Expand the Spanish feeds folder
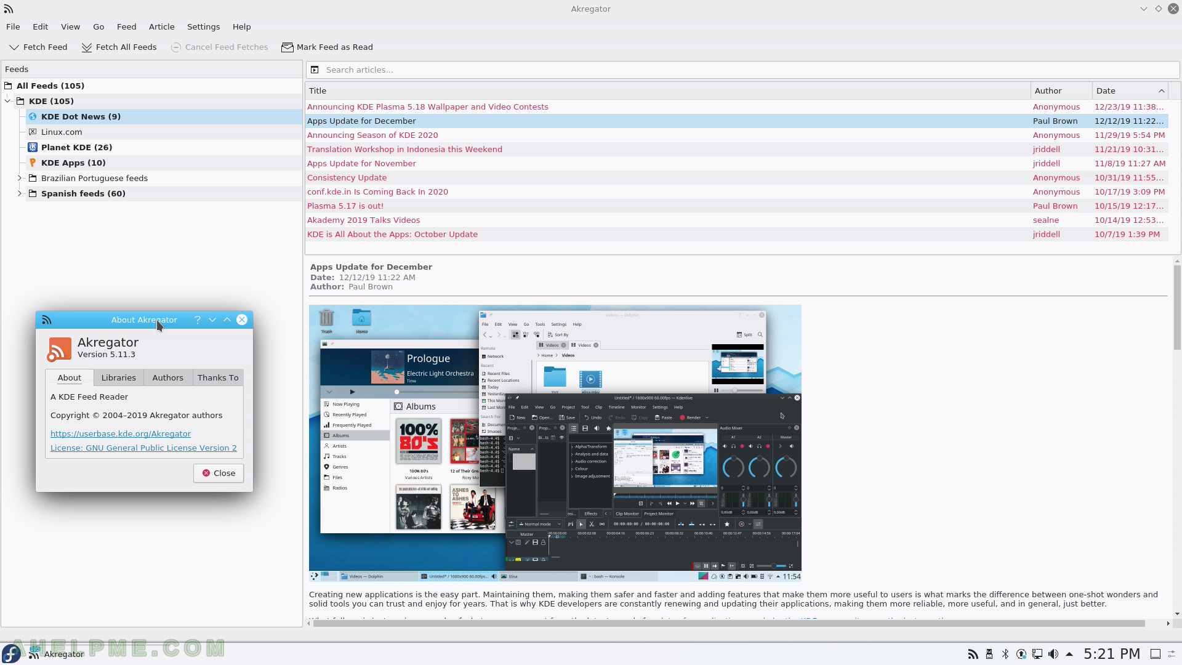Screen dimensions: 1182x665 click(x=20, y=193)
